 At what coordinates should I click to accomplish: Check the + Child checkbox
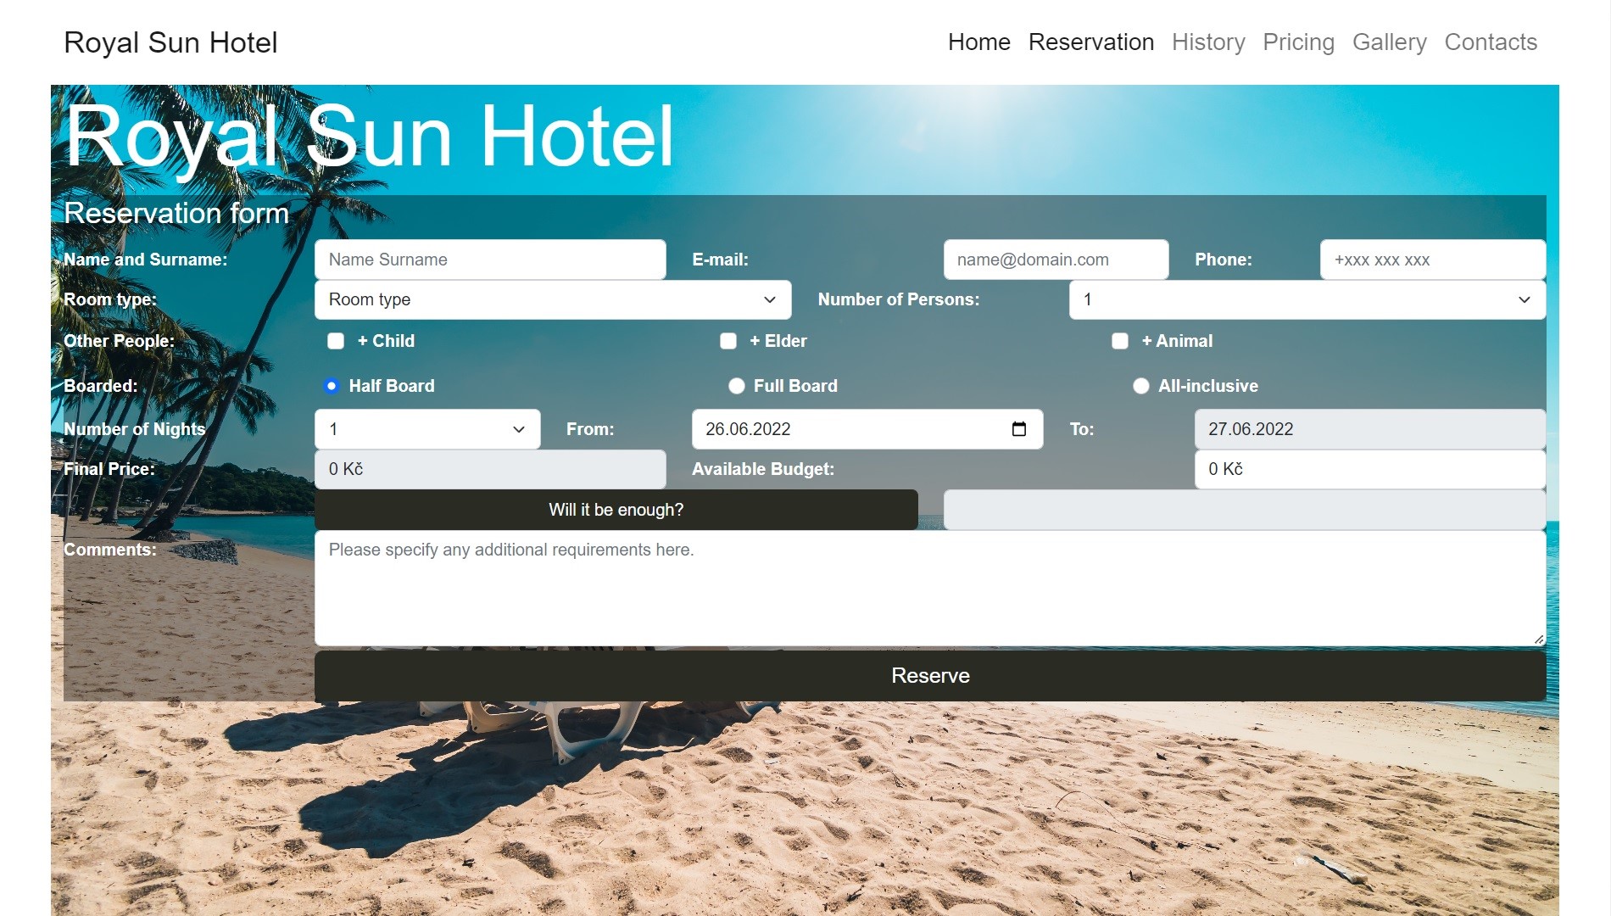(x=336, y=341)
